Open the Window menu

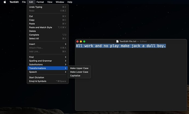click(60, 2)
